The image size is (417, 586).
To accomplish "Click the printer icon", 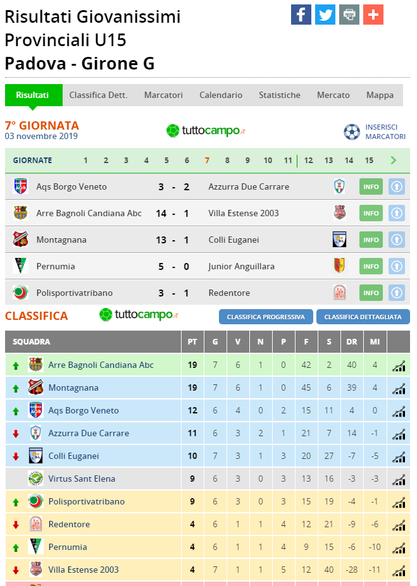I will coord(349,15).
